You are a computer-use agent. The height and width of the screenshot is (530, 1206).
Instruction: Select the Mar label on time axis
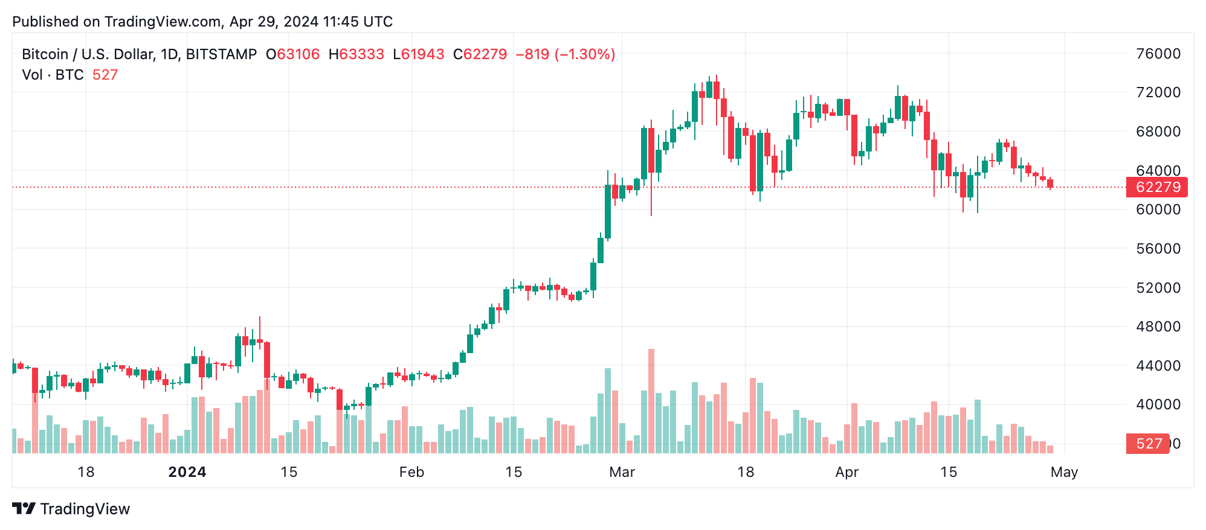click(x=622, y=472)
